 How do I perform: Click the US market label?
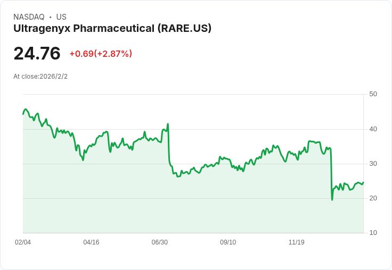point(61,17)
